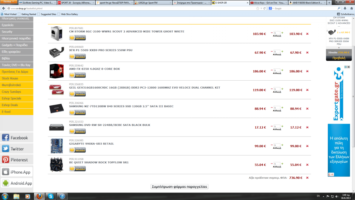Image resolution: width=355 pixels, height=200 pixels.
Task: Increase quantity of XFX 550W PSU
Action: coord(282,51)
